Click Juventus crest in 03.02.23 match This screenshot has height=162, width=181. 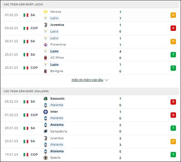tap(46, 25)
